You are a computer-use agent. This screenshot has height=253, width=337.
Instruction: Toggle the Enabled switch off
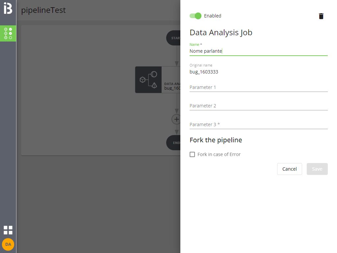click(195, 16)
